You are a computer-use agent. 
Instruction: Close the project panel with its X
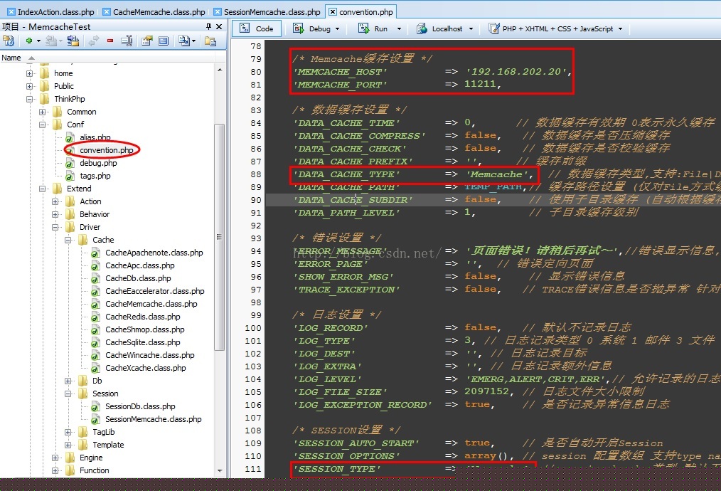(x=220, y=26)
